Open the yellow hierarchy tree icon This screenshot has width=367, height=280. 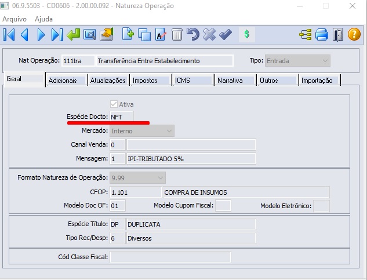pos(306,35)
